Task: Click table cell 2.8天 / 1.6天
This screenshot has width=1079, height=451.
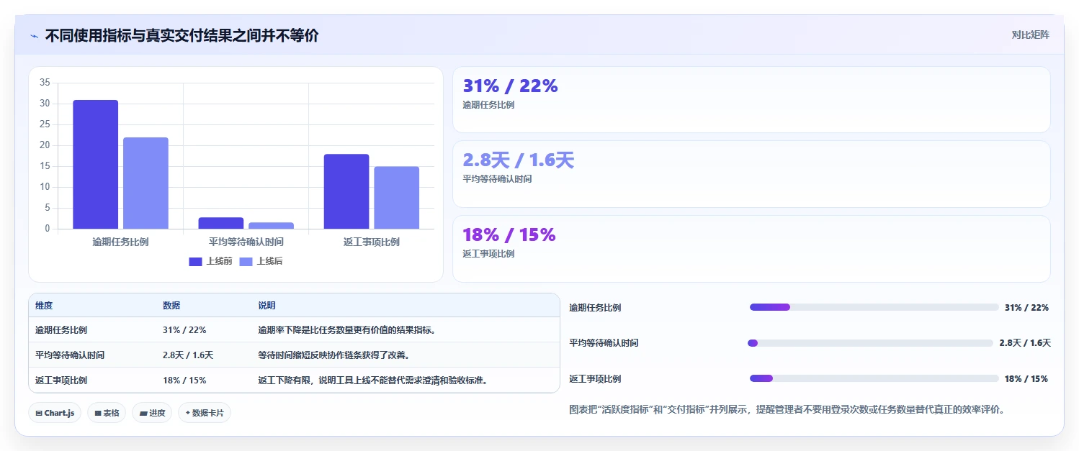Action: pyautogui.click(x=188, y=355)
